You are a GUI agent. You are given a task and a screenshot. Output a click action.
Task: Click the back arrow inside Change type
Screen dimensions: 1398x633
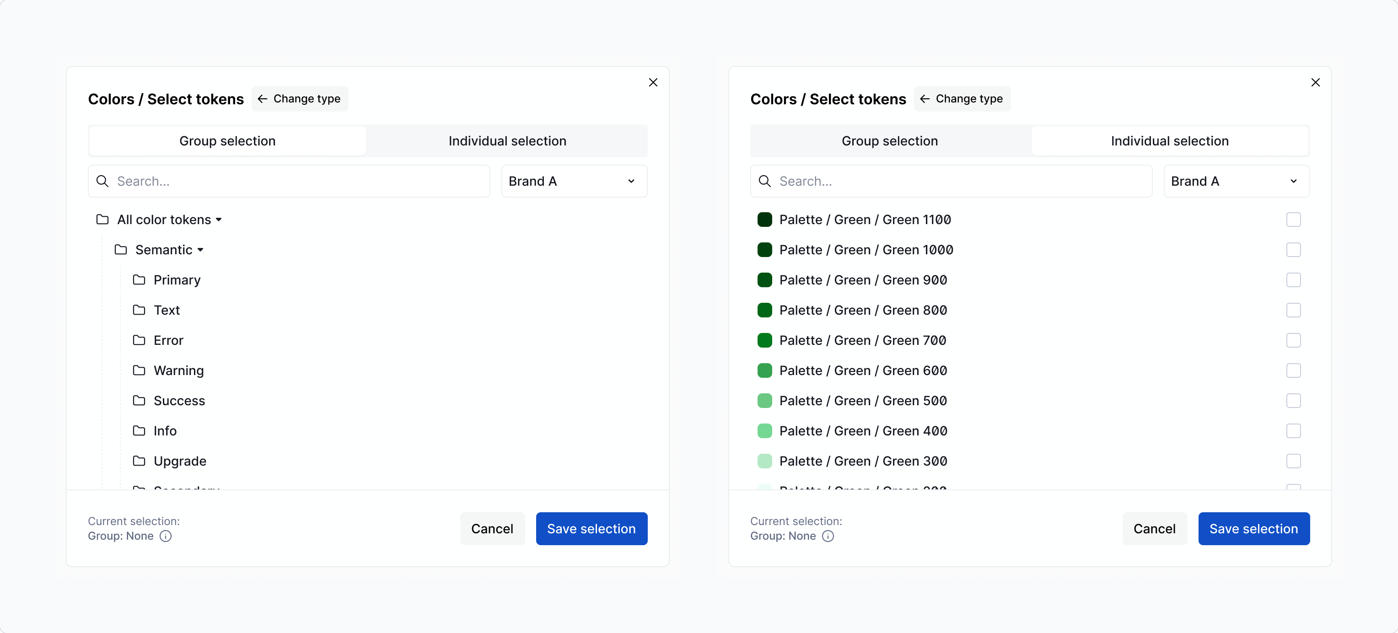pyautogui.click(x=263, y=99)
